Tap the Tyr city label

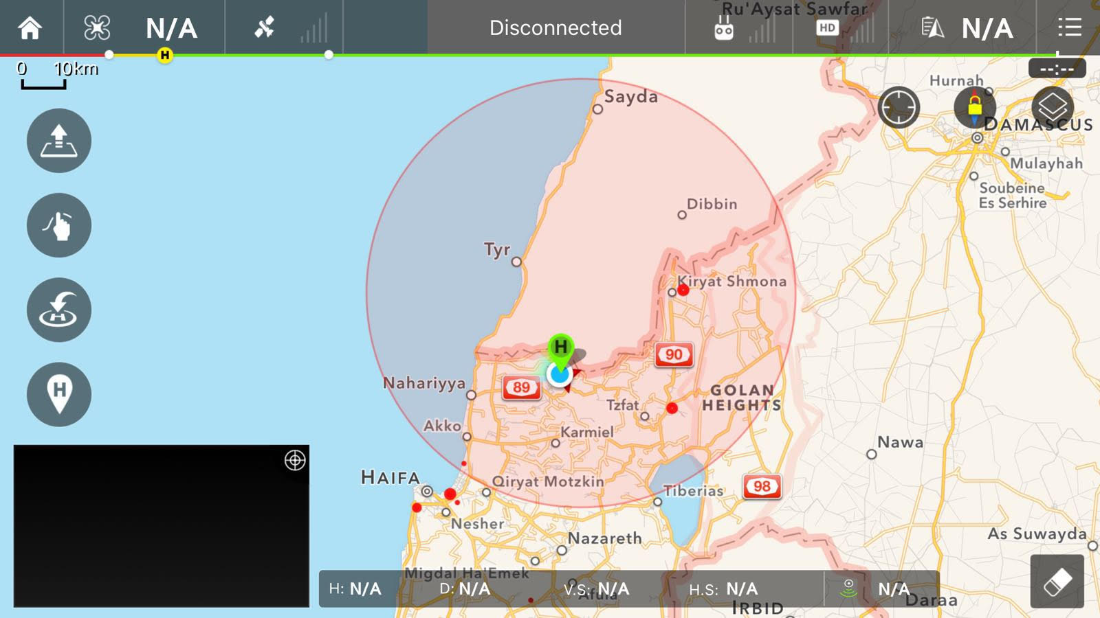(497, 249)
